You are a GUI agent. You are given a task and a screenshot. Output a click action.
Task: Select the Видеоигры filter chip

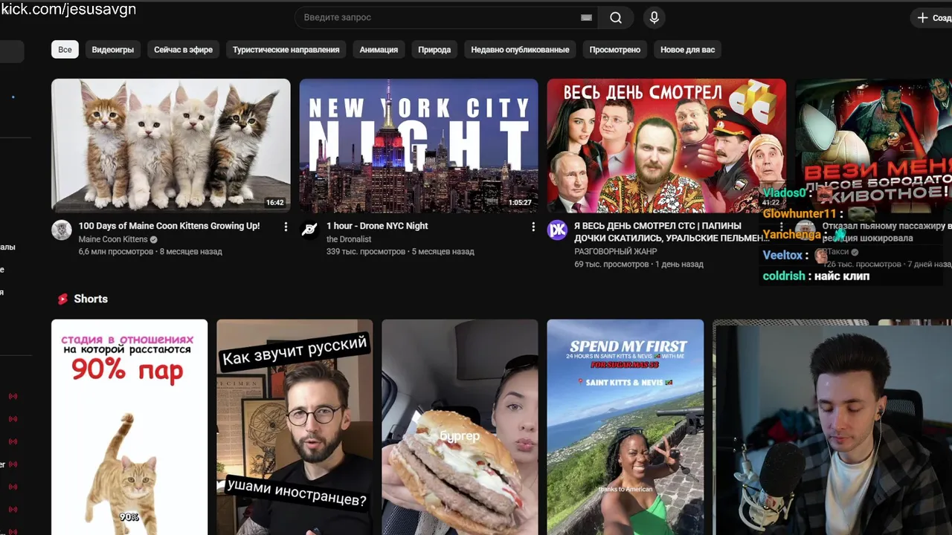113,50
